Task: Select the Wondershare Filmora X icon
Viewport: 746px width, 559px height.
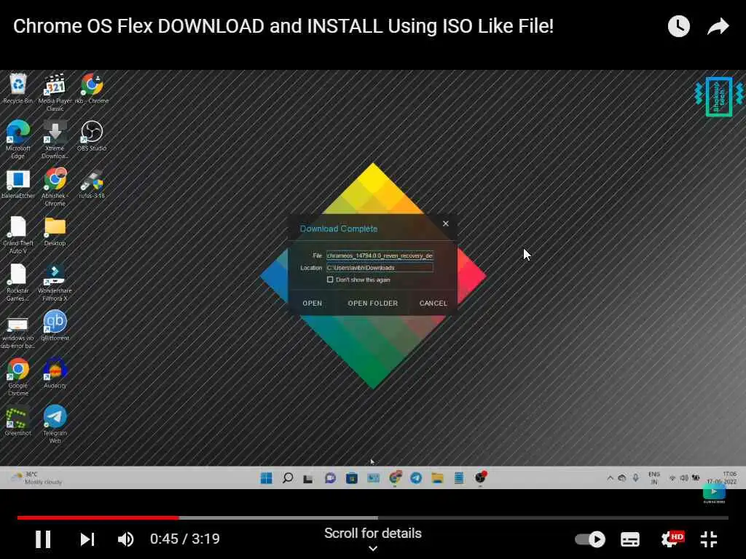Action: (x=55, y=282)
